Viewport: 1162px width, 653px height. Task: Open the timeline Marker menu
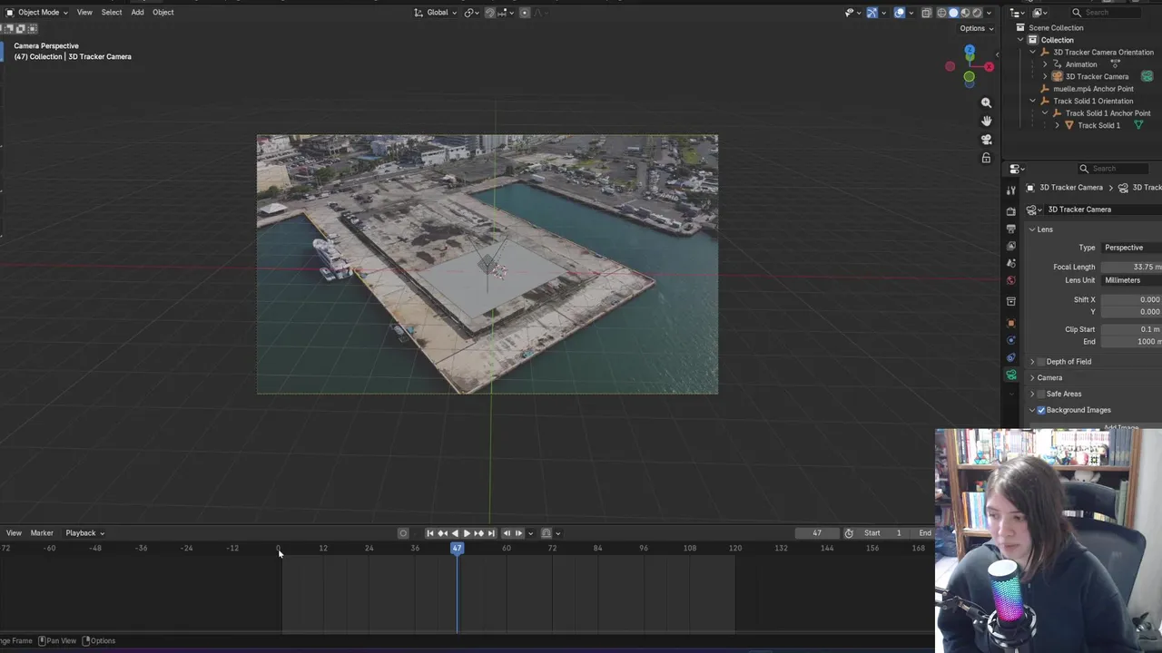(x=42, y=533)
